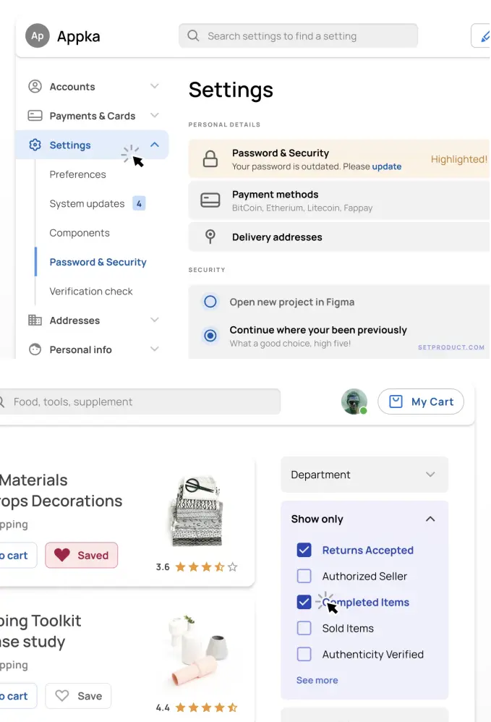Expand the Department dropdown
Image resolution: width=491 pixels, height=722 pixels.
(x=364, y=475)
